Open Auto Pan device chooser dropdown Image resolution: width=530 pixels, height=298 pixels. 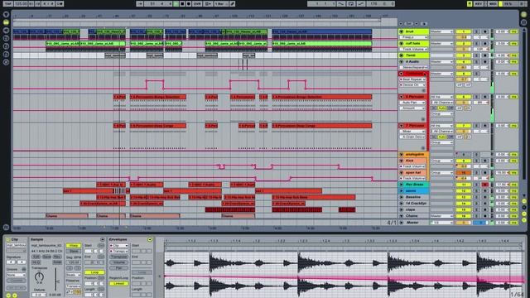[x=412, y=103]
